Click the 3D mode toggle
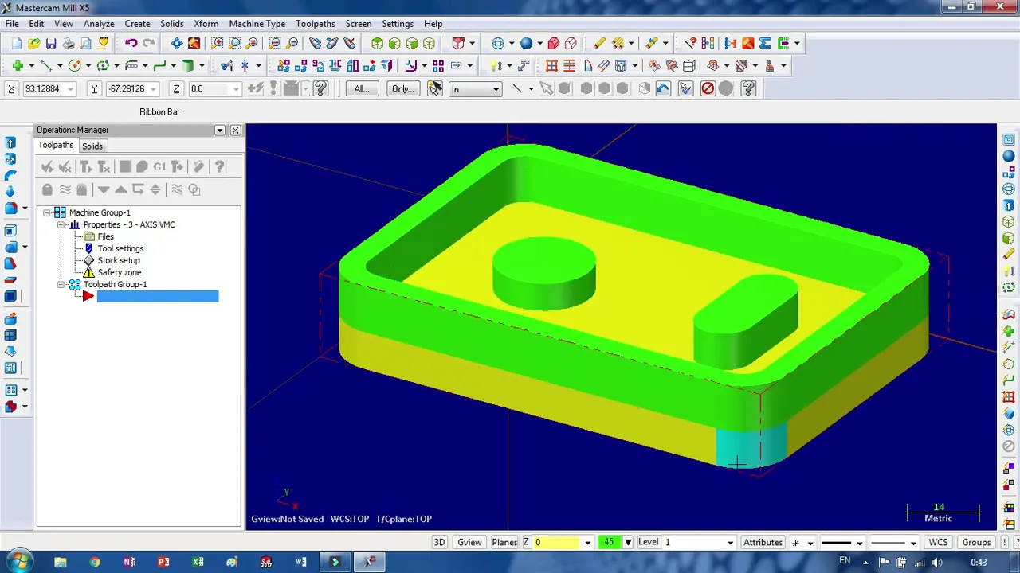This screenshot has height=573, width=1020. (439, 543)
